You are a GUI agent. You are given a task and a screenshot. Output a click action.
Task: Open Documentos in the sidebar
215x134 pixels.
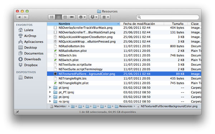[31, 53]
